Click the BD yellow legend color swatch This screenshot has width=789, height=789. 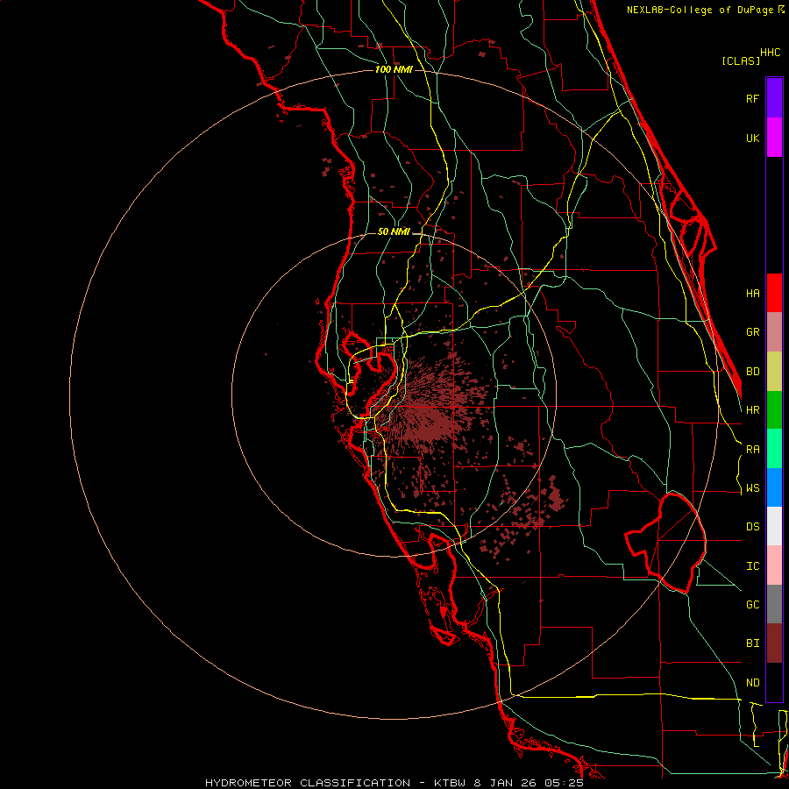coord(774,372)
